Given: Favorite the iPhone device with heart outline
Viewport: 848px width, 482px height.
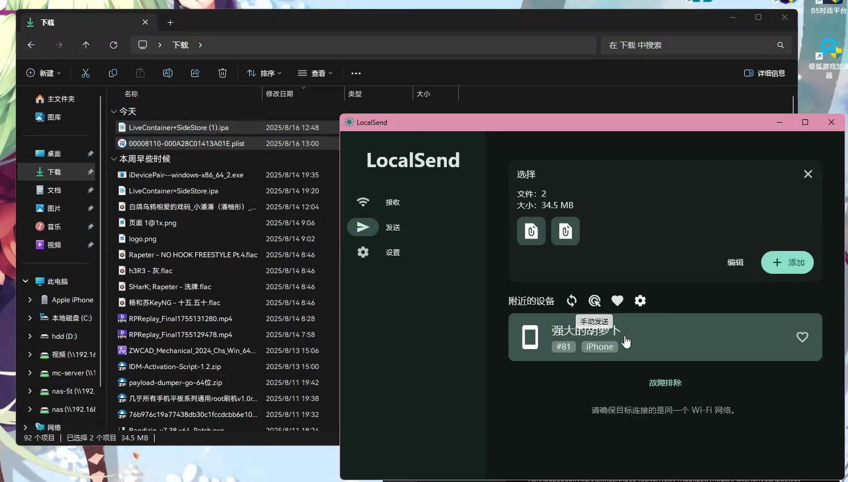Looking at the screenshot, I should 802,337.
